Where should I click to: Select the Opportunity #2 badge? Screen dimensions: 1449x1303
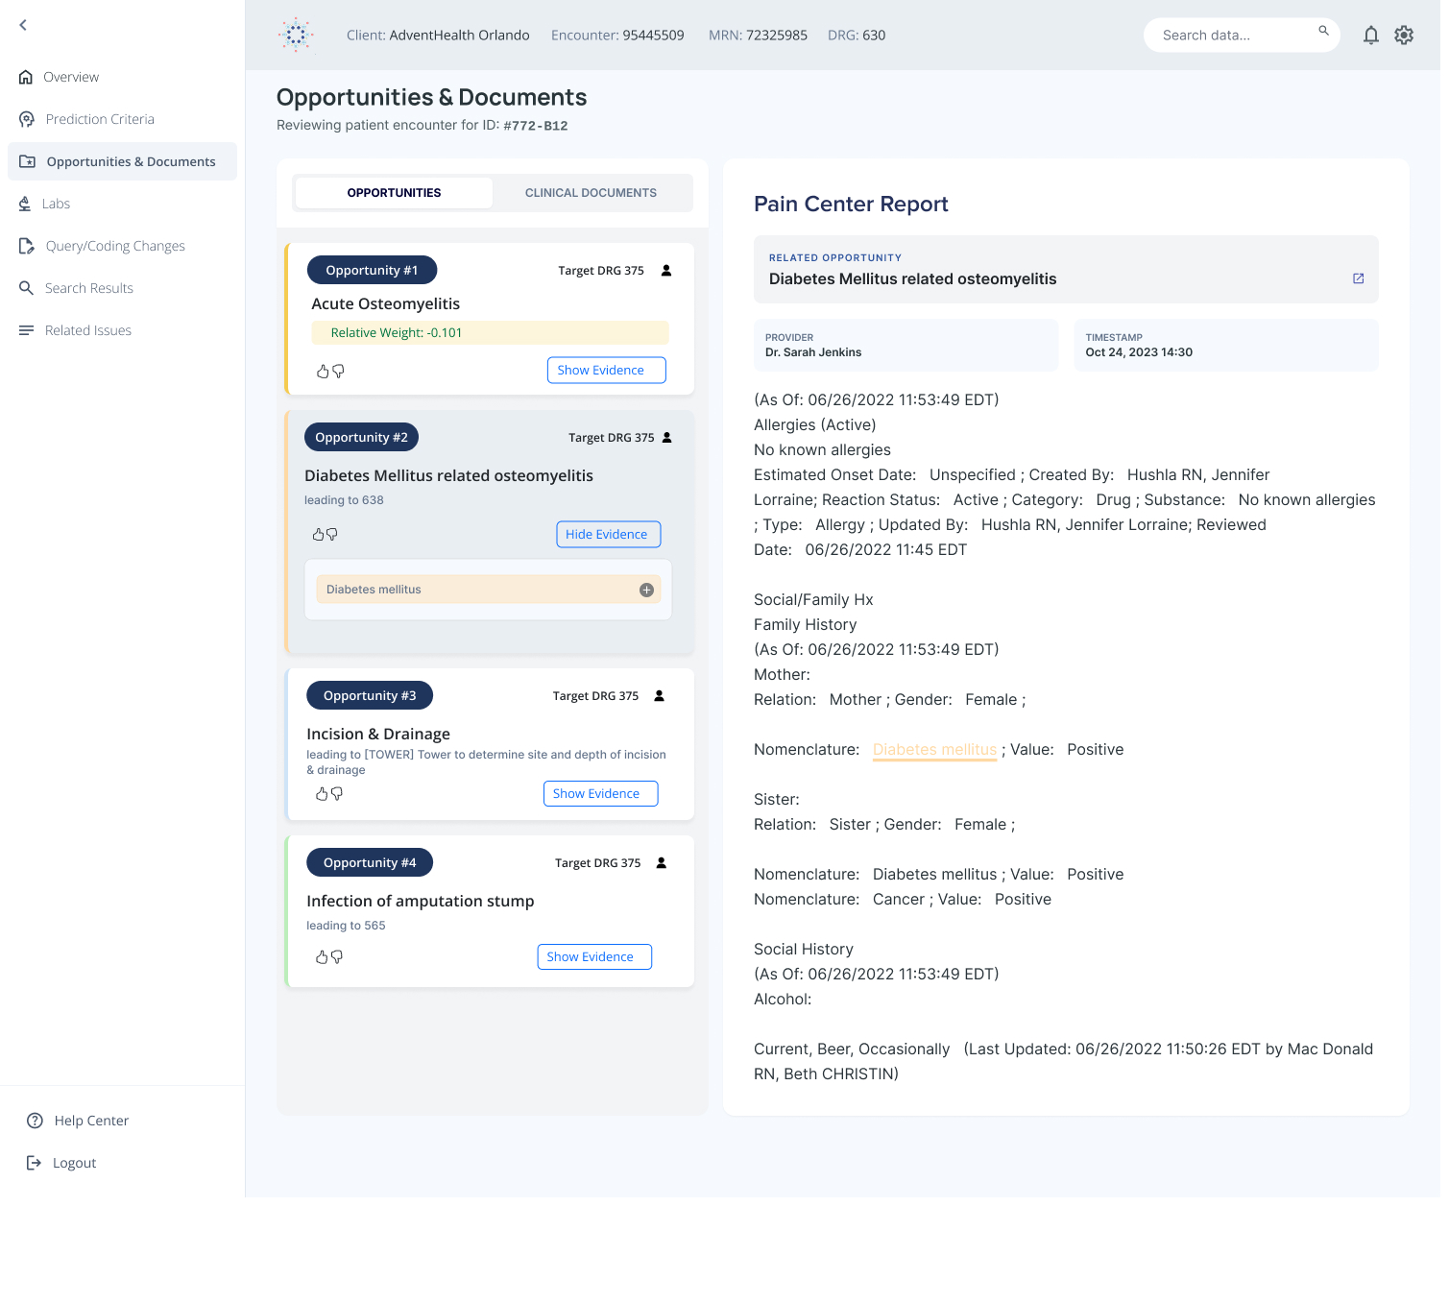coord(361,437)
